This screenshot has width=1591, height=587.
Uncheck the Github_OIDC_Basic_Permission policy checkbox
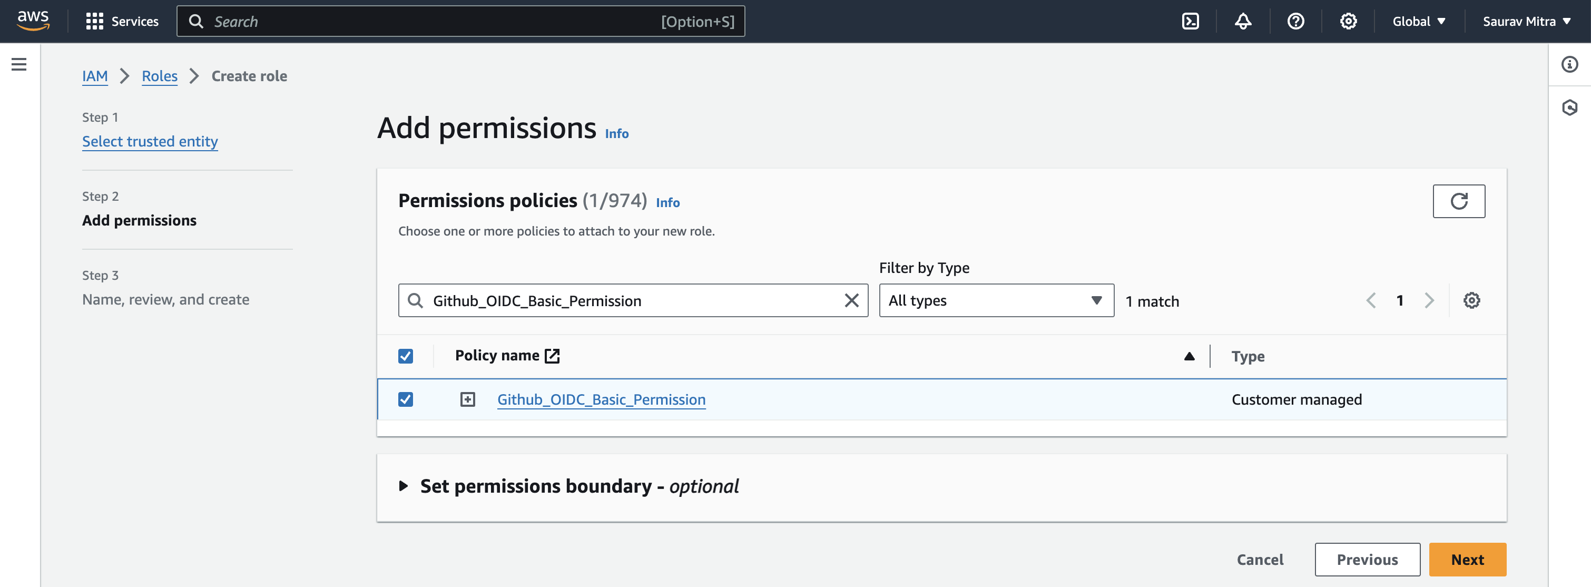click(x=406, y=400)
